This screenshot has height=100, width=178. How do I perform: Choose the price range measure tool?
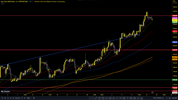[x=99, y=98]
